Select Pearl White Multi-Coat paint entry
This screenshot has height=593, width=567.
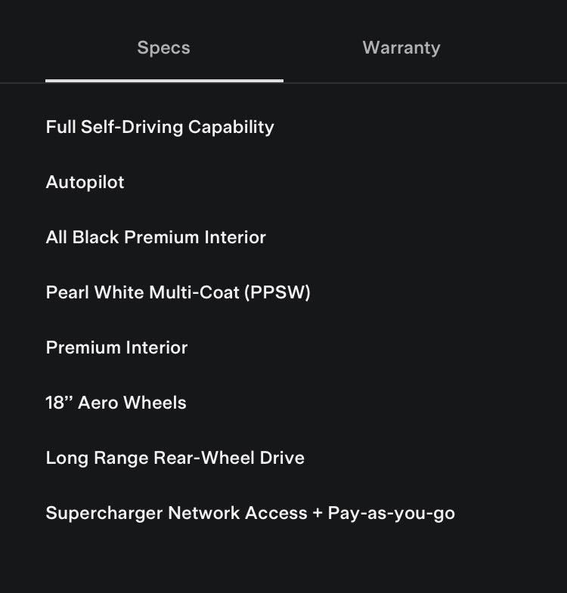pos(178,292)
